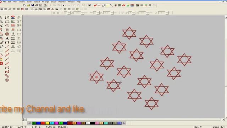This screenshot has height=128, width=227.
Task: Select the dotted Z stitch tool
Action: point(7,68)
